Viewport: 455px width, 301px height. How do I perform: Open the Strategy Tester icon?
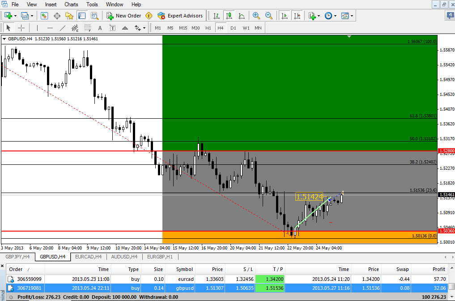point(94,16)
